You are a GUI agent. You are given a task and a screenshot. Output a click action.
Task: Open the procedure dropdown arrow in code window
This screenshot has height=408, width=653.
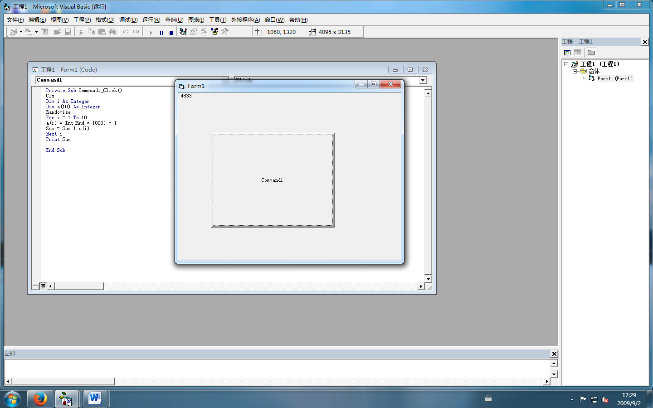pos(423,80)
